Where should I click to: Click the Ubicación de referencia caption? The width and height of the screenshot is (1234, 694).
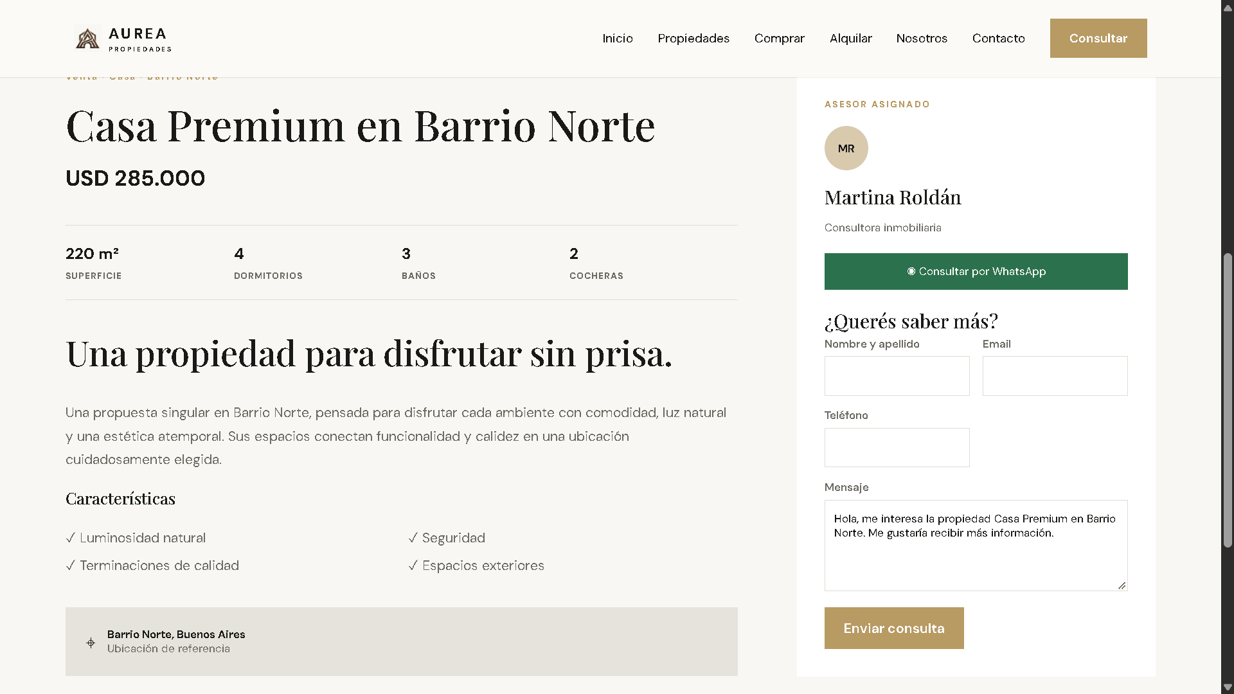coord(168,648)
